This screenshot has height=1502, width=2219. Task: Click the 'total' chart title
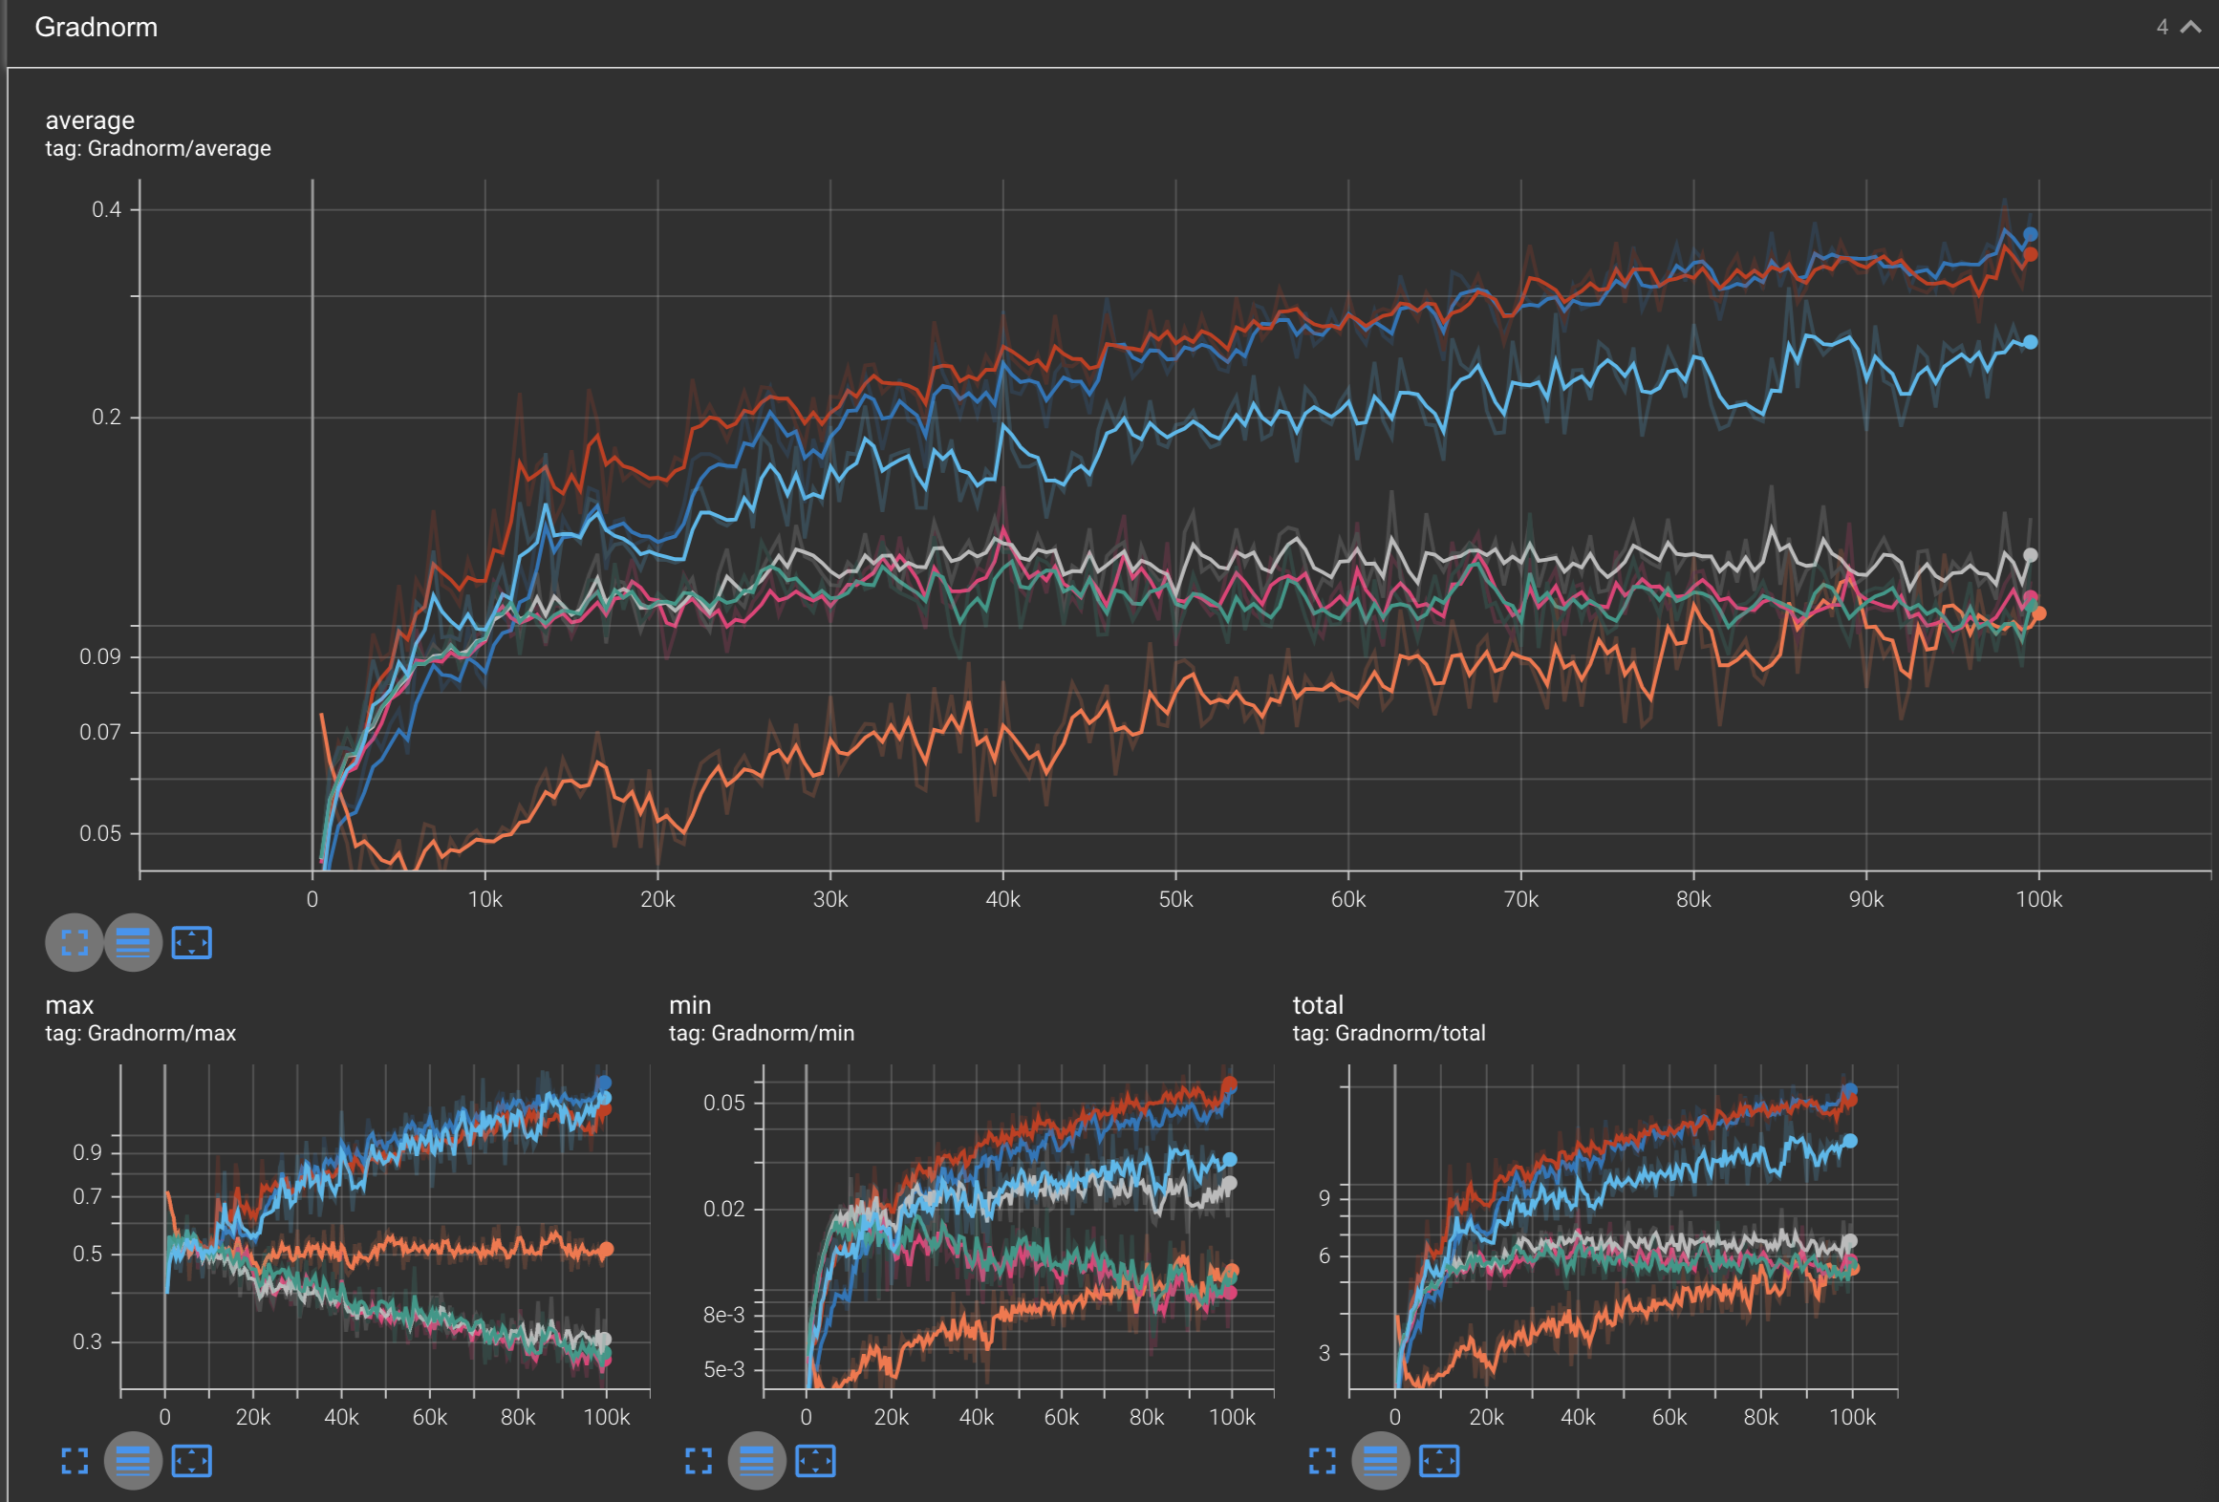click(1318, 1005)
